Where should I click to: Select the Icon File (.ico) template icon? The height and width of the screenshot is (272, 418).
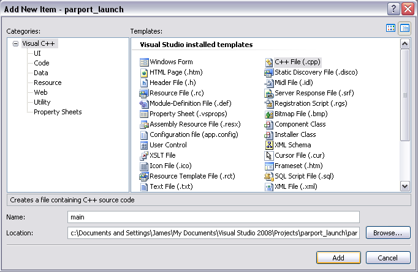click(x=144, y=166)
